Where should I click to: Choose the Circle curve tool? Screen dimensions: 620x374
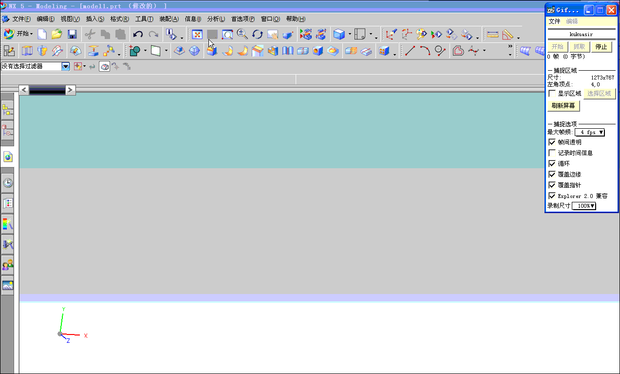point(440,50)
